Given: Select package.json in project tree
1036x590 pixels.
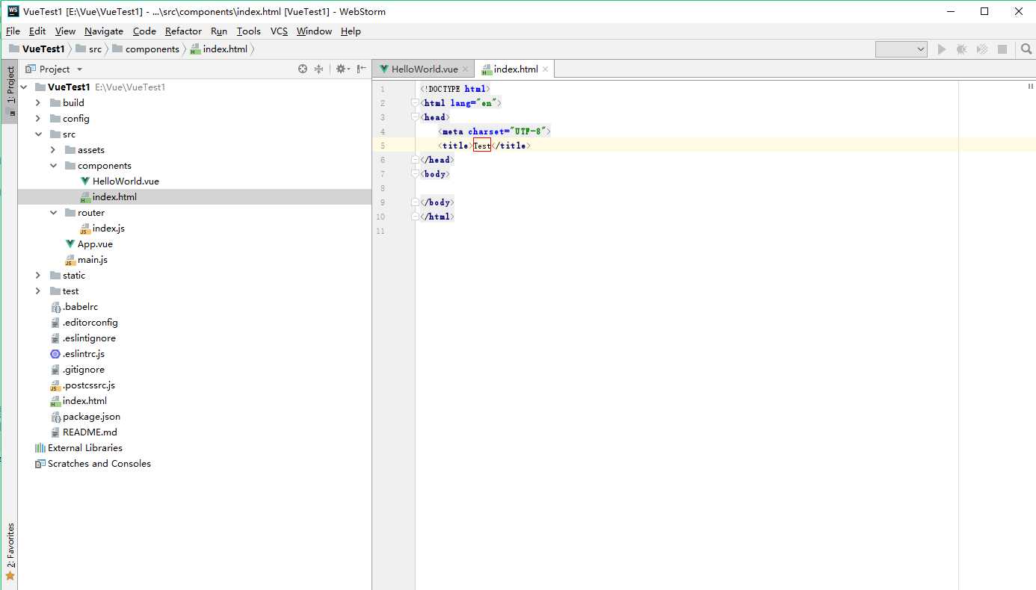Looking at the screenshot, I should pos(90,417).
